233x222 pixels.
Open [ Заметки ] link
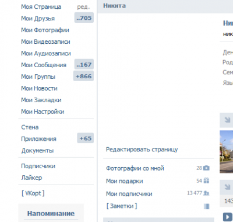coord(122,206)
